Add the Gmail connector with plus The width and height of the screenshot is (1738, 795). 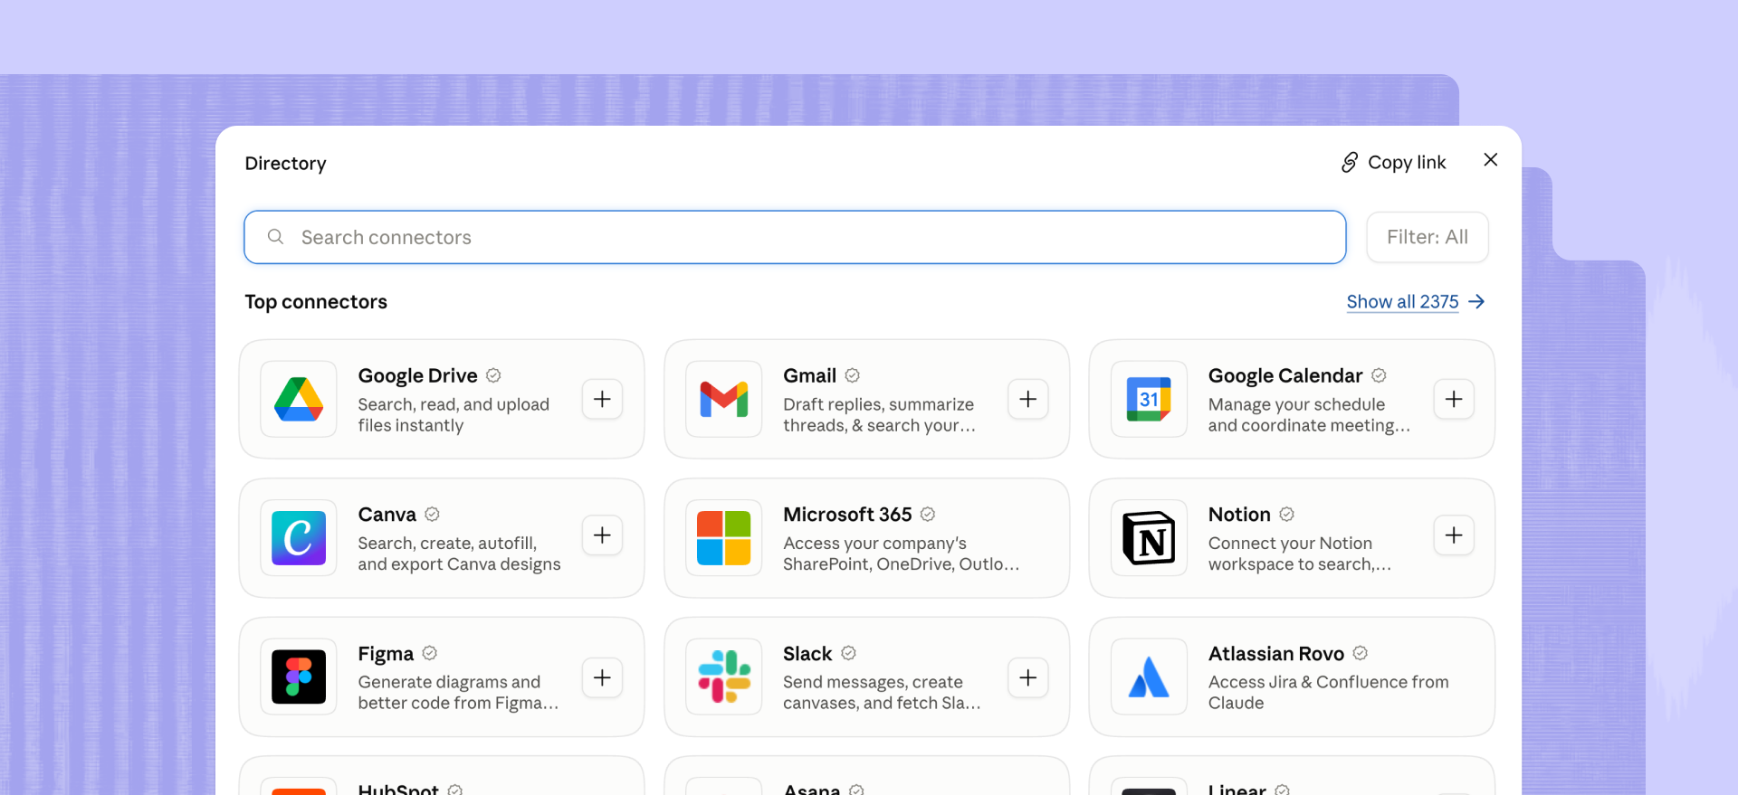pos(1027,399)
